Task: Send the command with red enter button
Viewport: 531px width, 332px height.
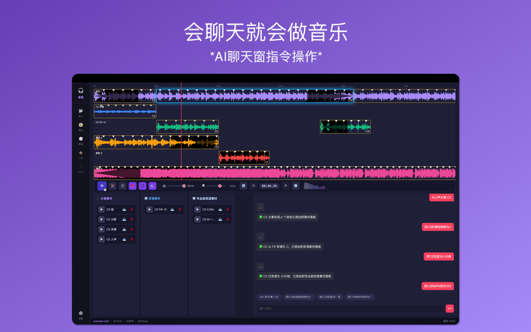Action: click(449, 308)
